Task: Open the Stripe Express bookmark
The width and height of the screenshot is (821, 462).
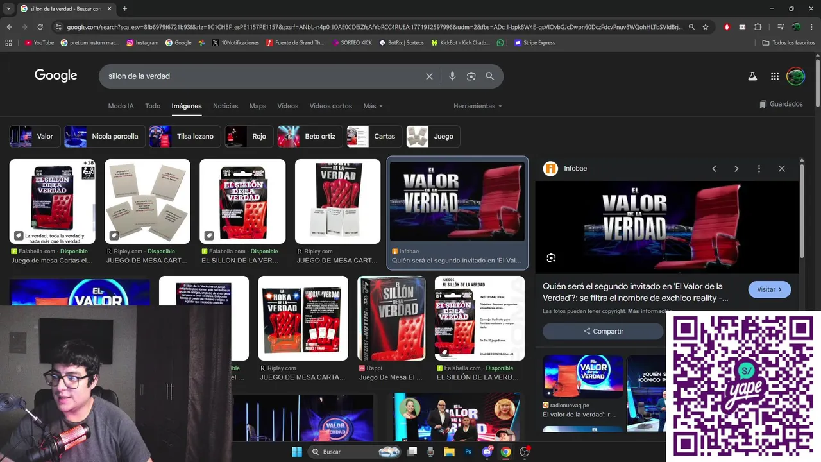Action: click(534, 43)
